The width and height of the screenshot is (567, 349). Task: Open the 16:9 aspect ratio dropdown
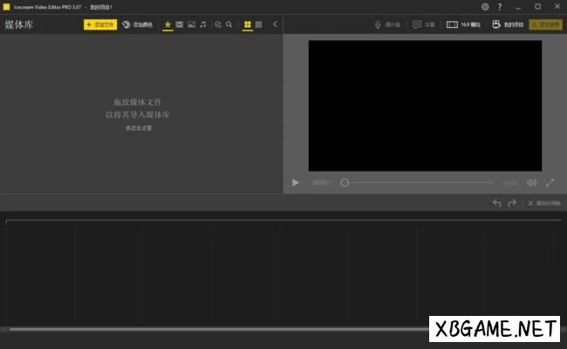pyautogui.click(x=463, y=24)
